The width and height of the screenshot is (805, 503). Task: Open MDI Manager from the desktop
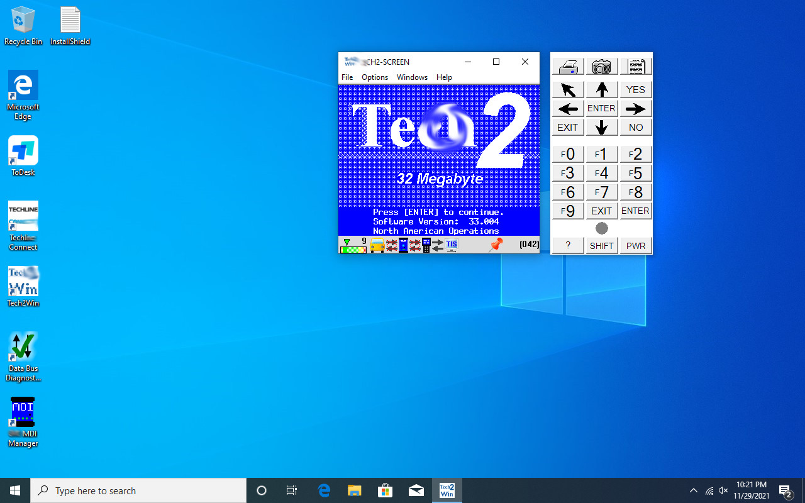pyautogui.click(x=23, y=412)
